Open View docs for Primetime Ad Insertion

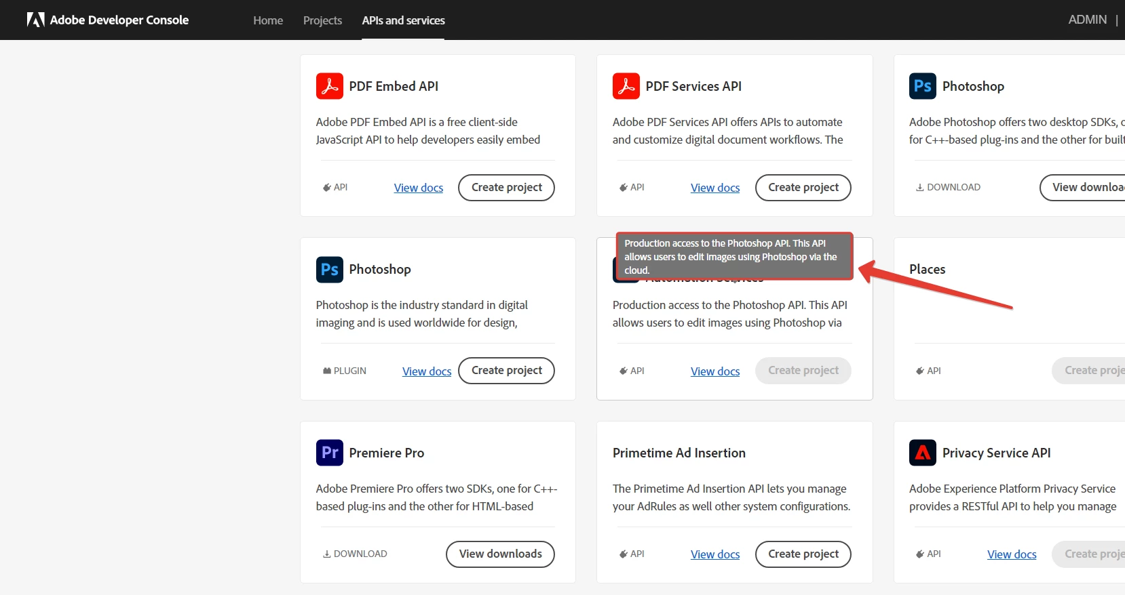pyautogui.click(x=715, y=554)
